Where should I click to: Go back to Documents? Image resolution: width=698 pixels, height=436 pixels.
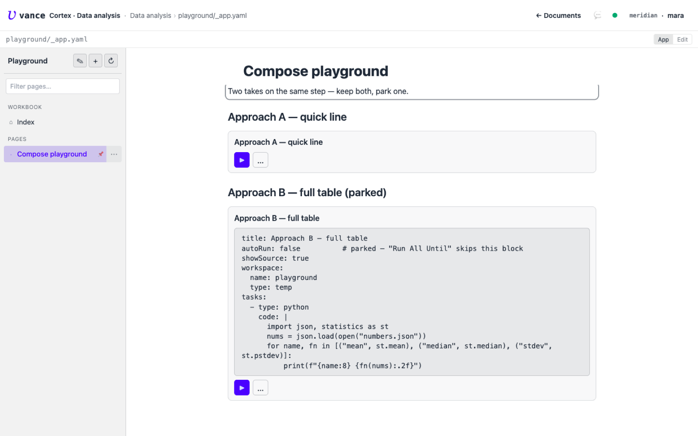point(558,16)
